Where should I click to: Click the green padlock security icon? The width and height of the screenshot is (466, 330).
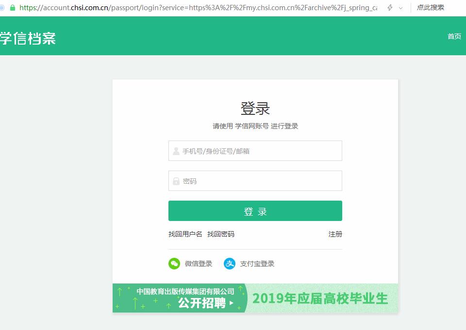tap(13, 8)
